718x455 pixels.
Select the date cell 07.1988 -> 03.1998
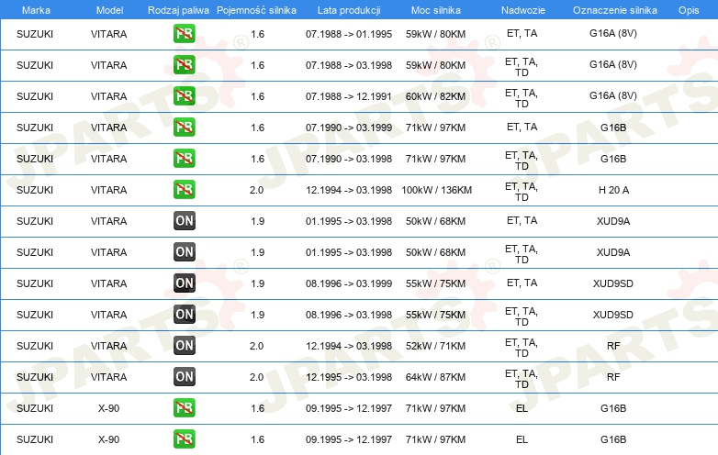[x=349, y=65]
